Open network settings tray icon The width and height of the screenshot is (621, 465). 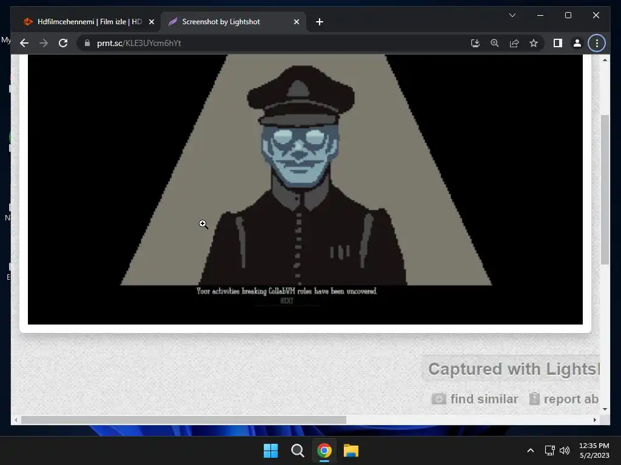pos(549,450)
